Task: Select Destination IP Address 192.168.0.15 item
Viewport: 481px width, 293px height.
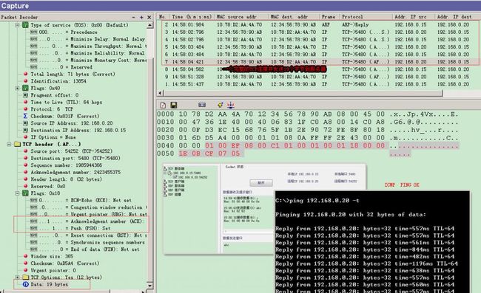Action: pos(78,131)
